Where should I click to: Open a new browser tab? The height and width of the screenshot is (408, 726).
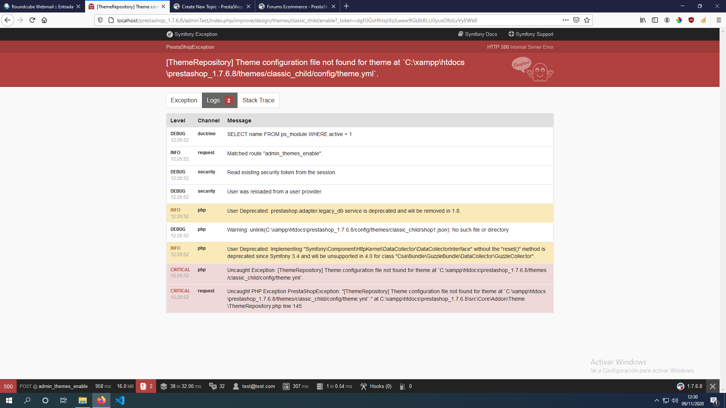[346, 6]
